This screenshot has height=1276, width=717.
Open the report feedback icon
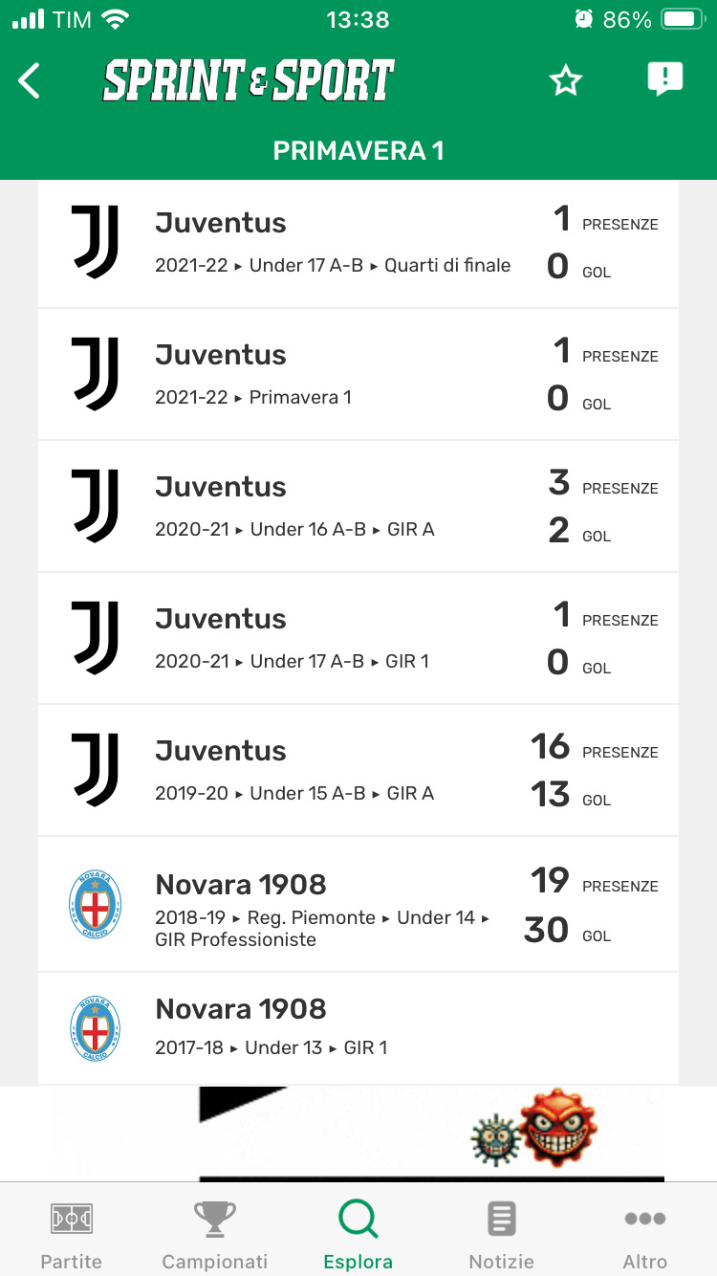pyautogui.click(x=664, y=79)
